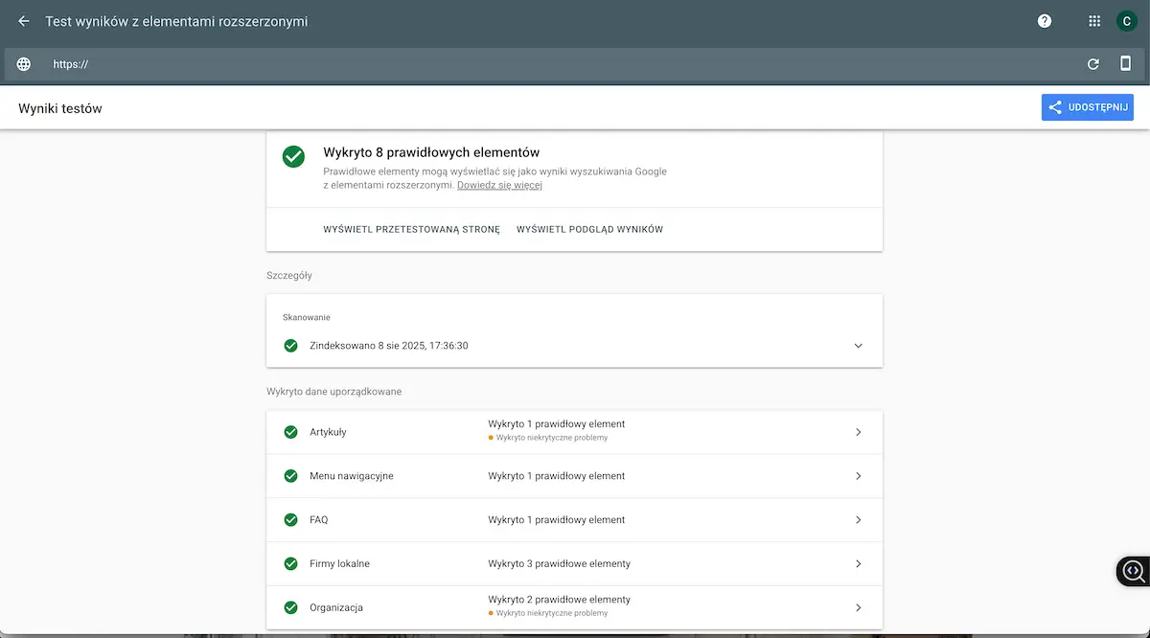1150x638 pixels.
Task: Click the magnifier icon in the bottom right corner
Action: pos(1134,570)
